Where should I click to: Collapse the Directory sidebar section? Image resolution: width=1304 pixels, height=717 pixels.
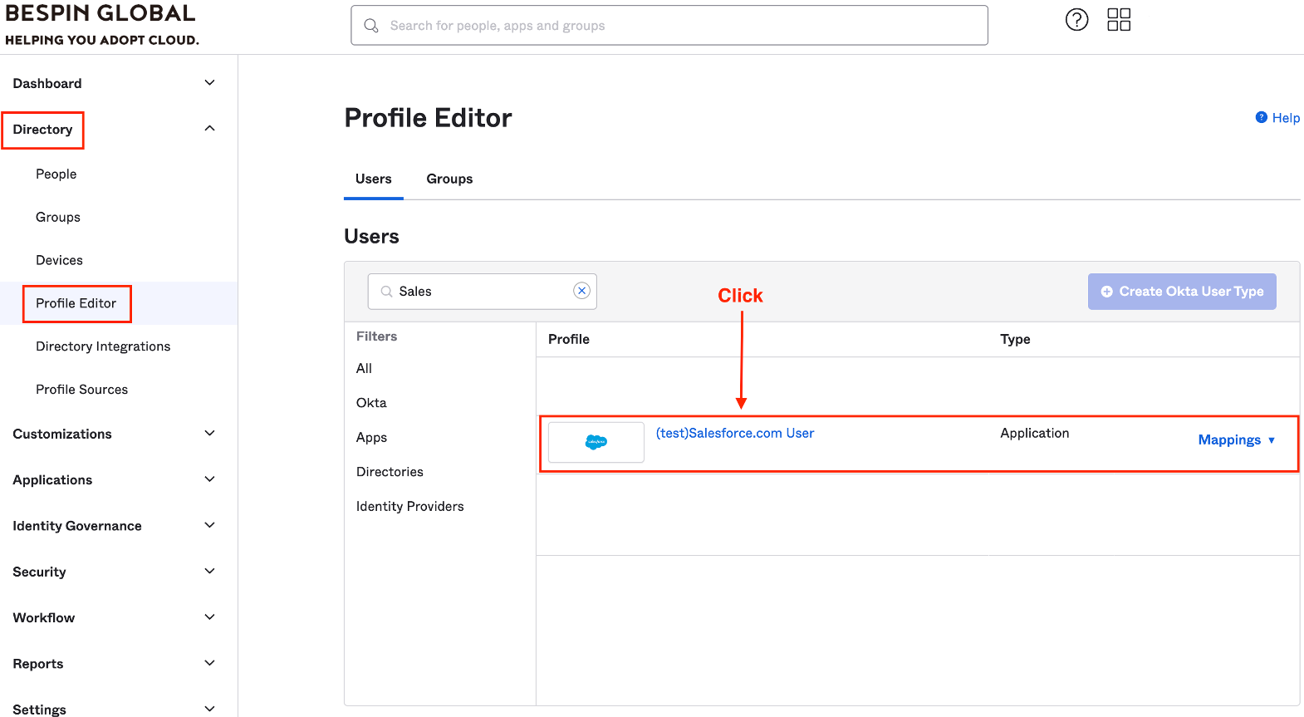point(209,129)
